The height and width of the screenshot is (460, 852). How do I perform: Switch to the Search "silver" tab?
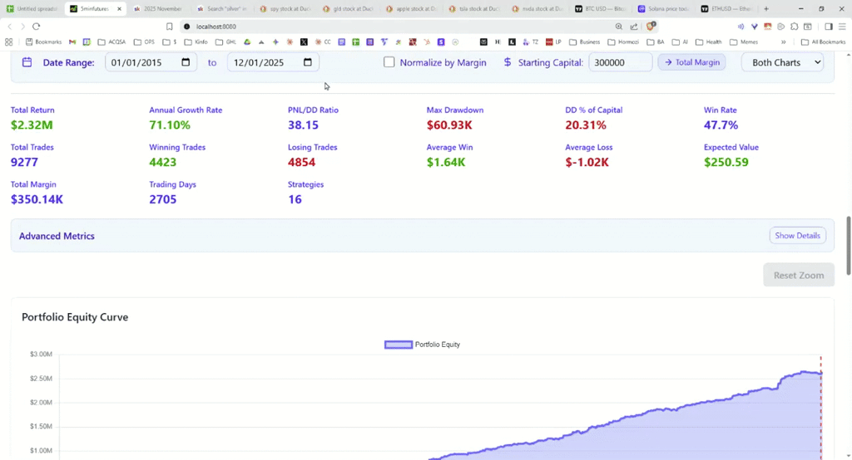(221, 8)
